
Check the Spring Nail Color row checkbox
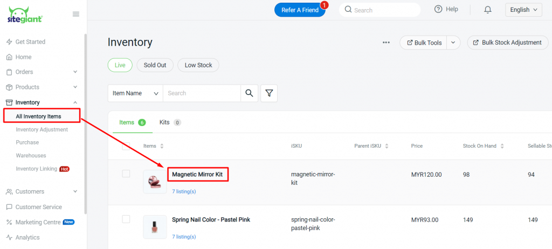(x=126, y=219)
